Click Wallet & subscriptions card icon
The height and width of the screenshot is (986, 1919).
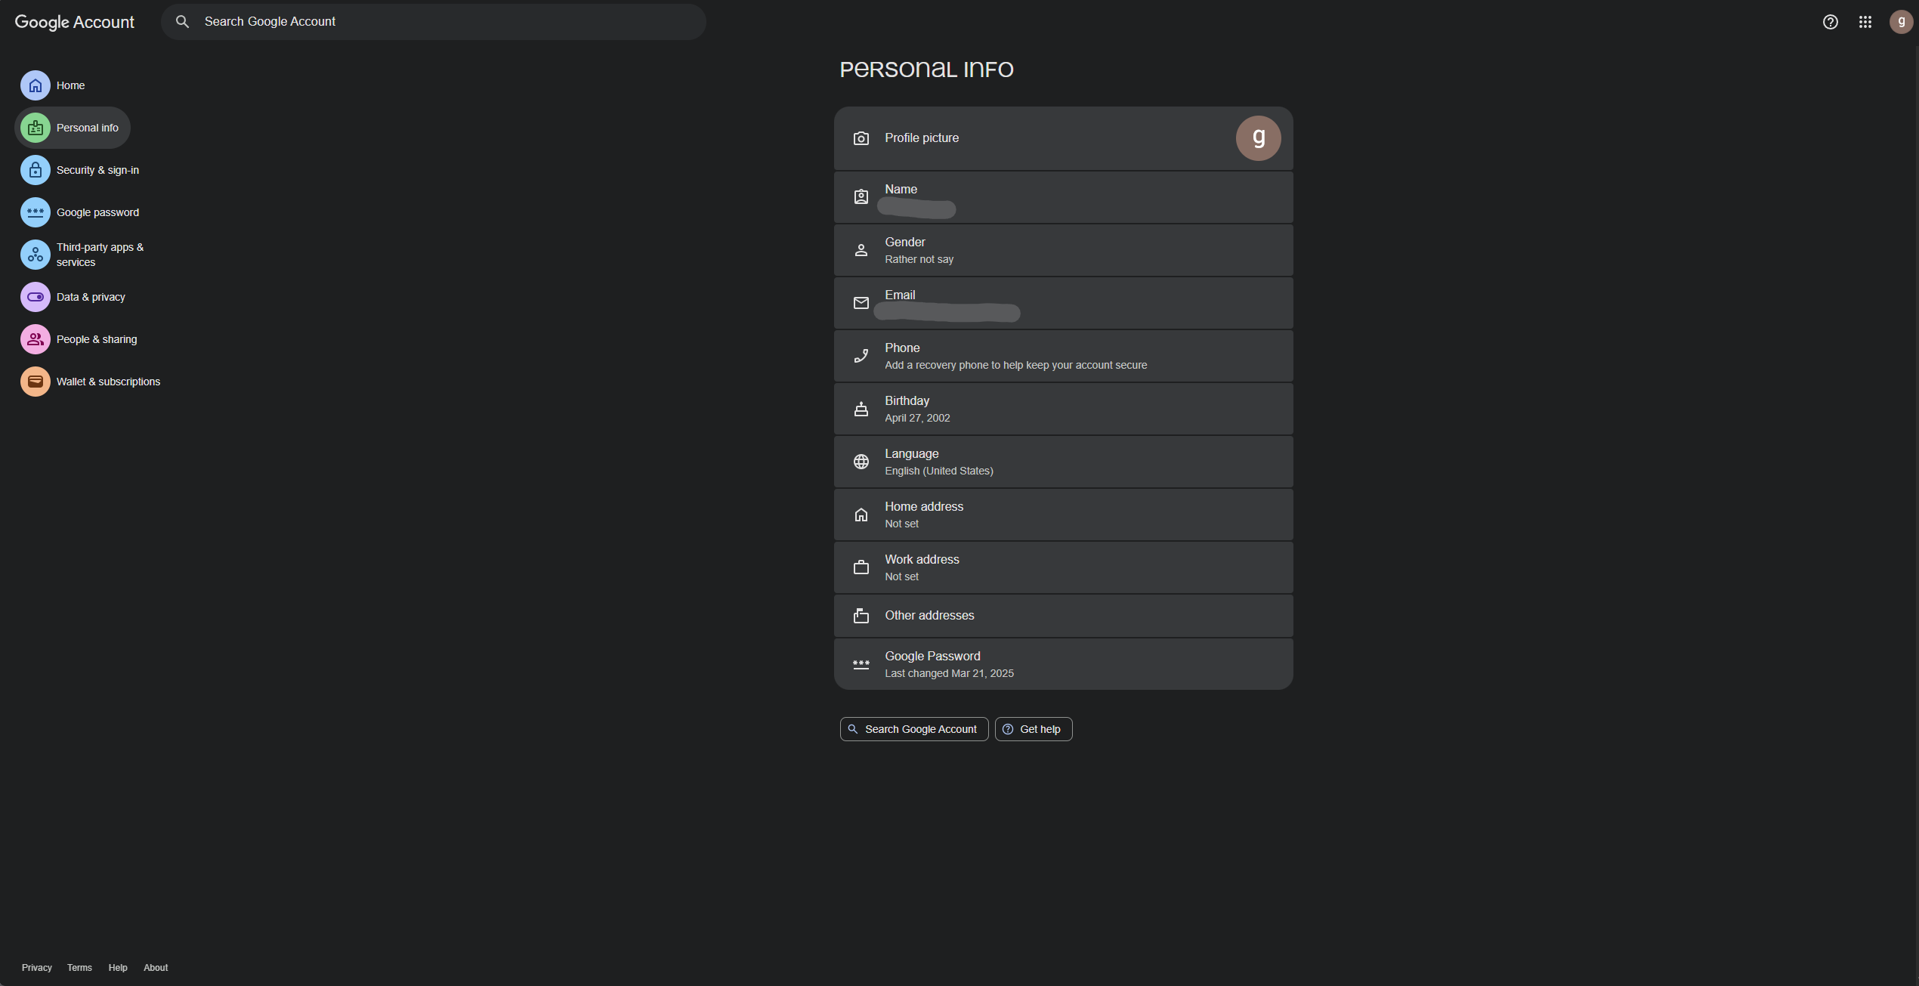tap(35, 382)
